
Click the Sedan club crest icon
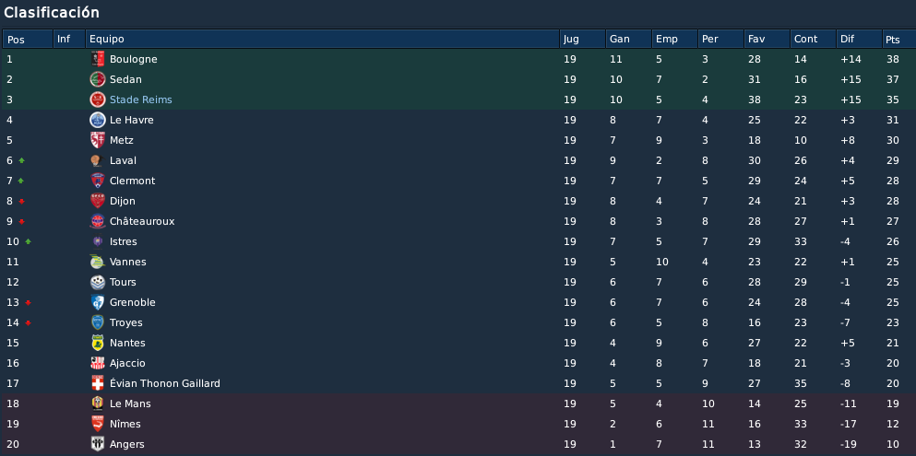coord(98,79)
